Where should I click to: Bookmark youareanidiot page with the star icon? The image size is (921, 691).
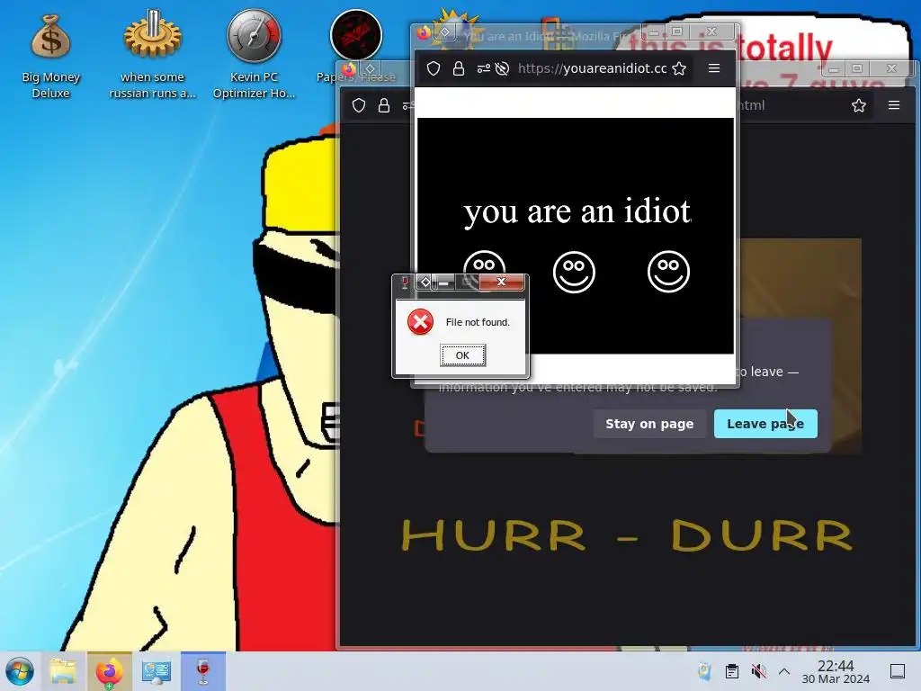[680, 68]
